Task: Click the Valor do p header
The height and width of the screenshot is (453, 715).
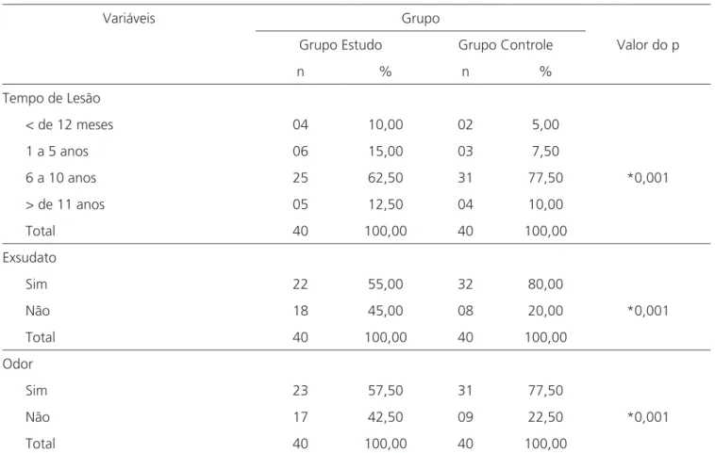Action: 647,45
